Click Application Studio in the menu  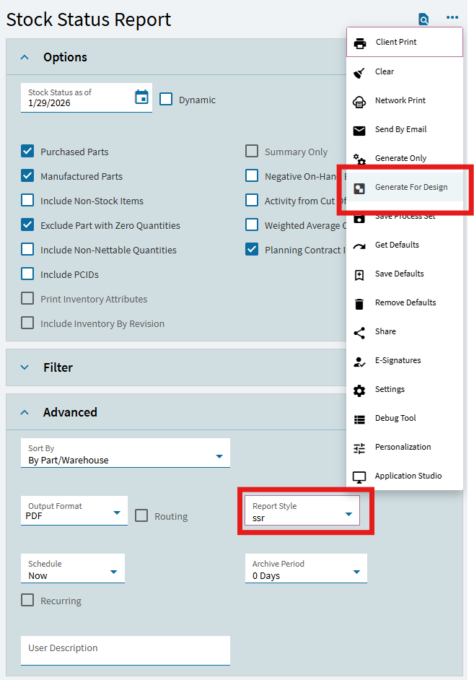[x=408, y=476]
